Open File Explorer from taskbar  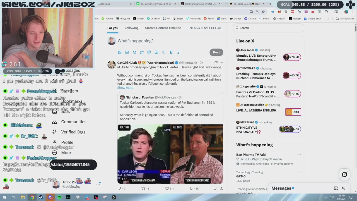[x=23, y=197]
